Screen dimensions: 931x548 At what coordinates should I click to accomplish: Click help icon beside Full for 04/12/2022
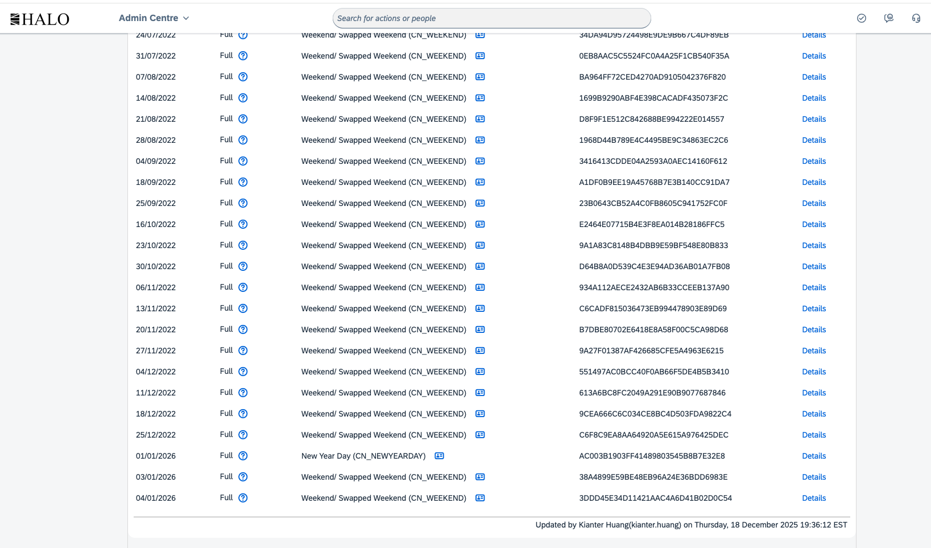[x=243, y=372]
